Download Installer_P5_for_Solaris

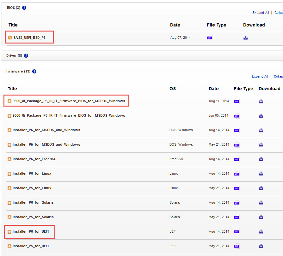261,217
